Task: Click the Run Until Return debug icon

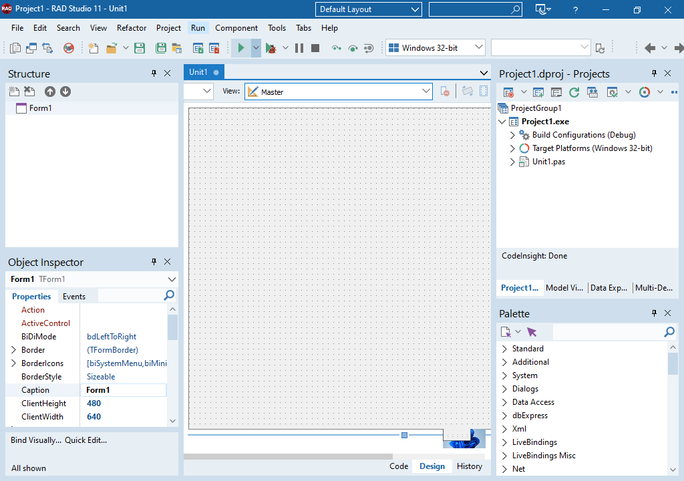Action: [x=369, y=48]
